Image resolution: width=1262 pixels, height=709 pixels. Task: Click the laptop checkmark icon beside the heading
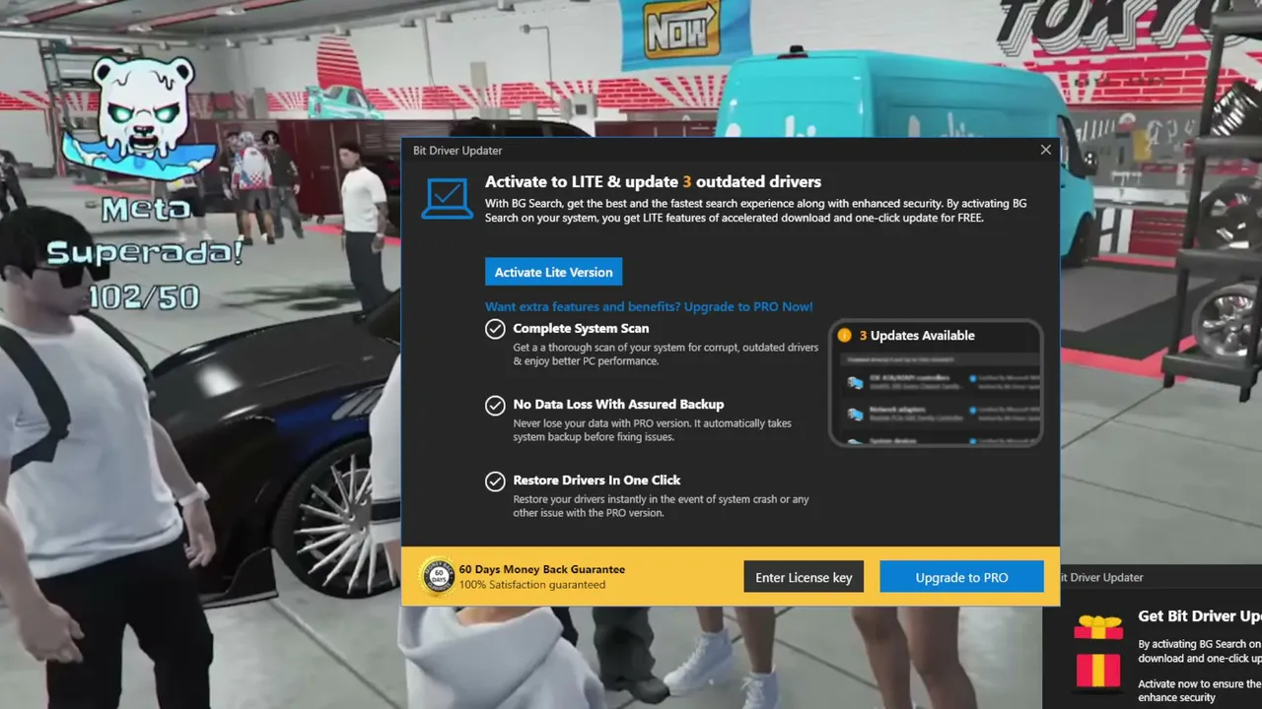(x=447, y=198)
